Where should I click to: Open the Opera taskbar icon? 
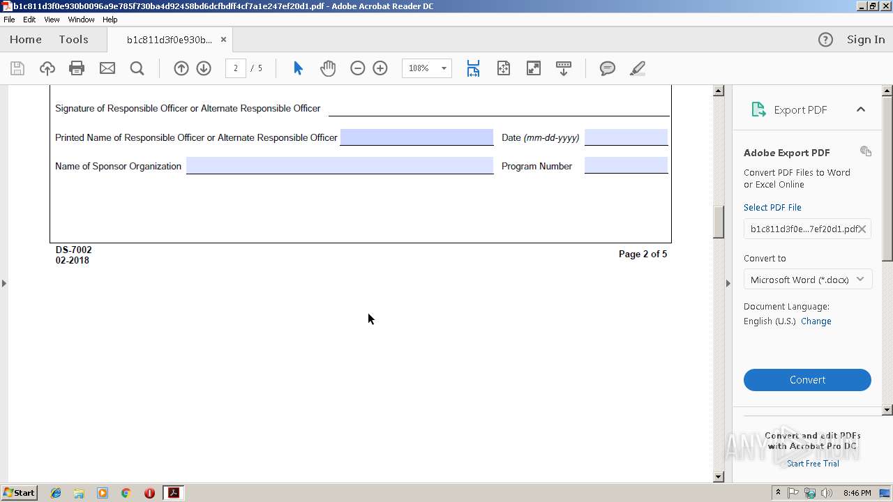(149, 493)
